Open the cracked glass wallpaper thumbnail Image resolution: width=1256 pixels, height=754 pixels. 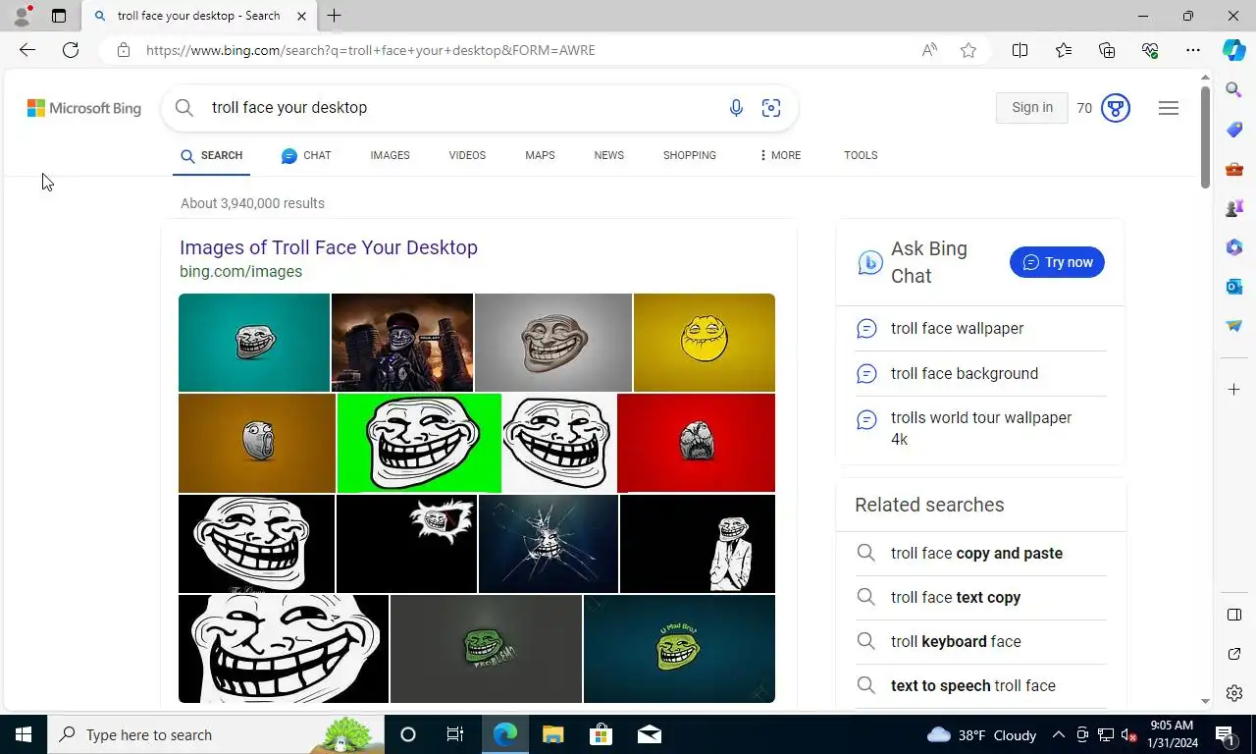549,544
